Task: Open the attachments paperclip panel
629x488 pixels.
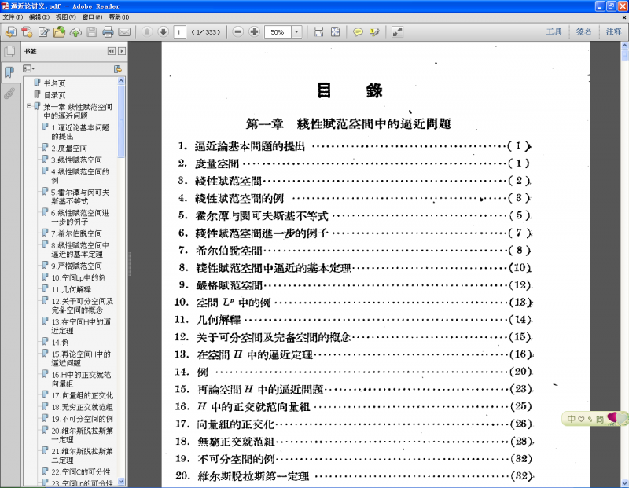Action: (9, 94)
